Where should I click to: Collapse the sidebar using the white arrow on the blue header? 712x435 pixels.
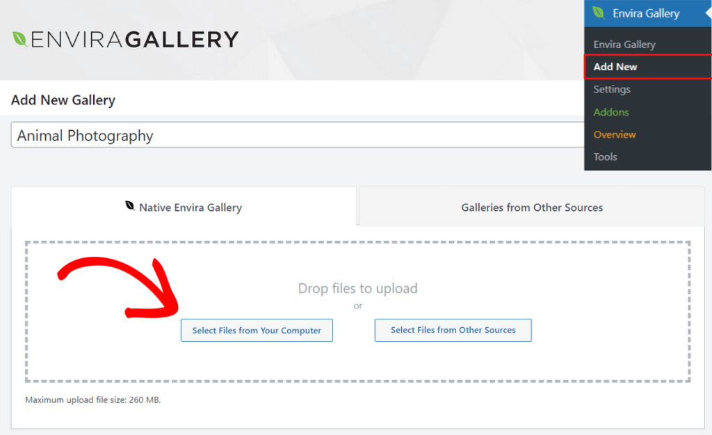tap(708, 13)
